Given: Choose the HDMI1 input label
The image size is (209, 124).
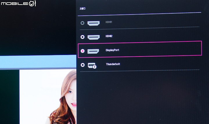Looking at the screenshot, I should coord(109,22).
